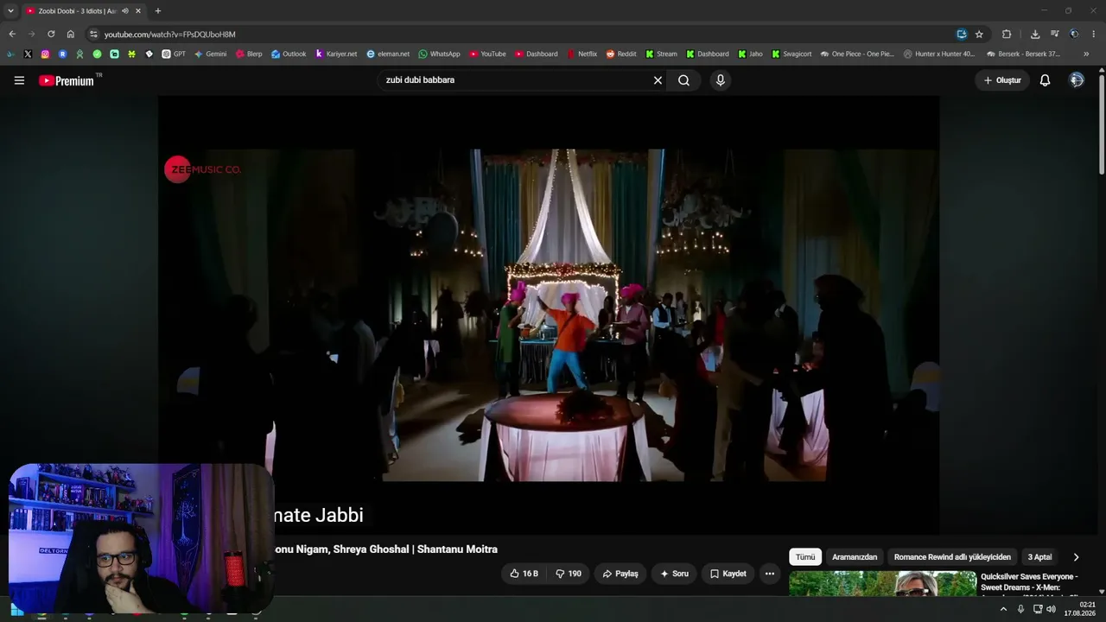Open the Netflix bookmark
Viewport: 1106px width, 622px height.
click(582, 54)
